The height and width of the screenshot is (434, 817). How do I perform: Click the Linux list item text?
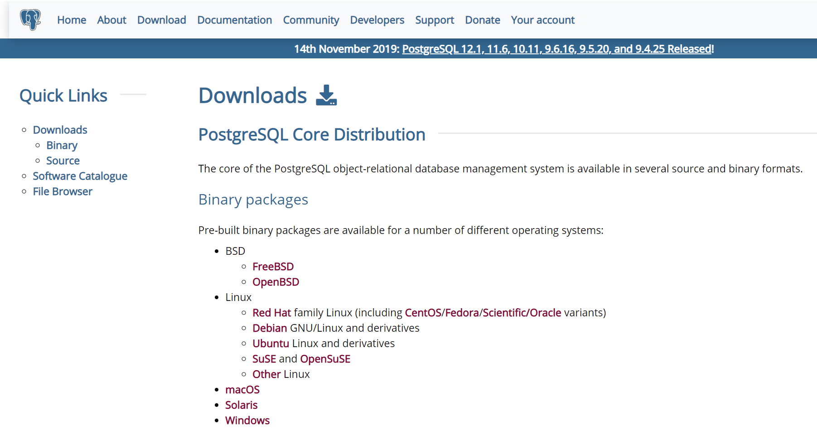tap(238, 297)
